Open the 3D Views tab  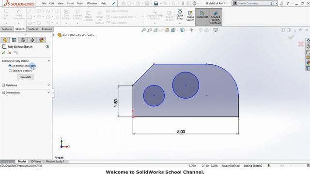[36, 161]
